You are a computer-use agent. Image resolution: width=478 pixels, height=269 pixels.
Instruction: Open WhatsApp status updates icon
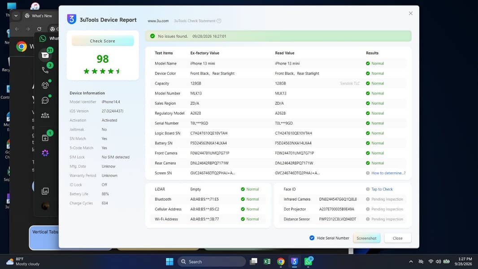pos(45,85)
